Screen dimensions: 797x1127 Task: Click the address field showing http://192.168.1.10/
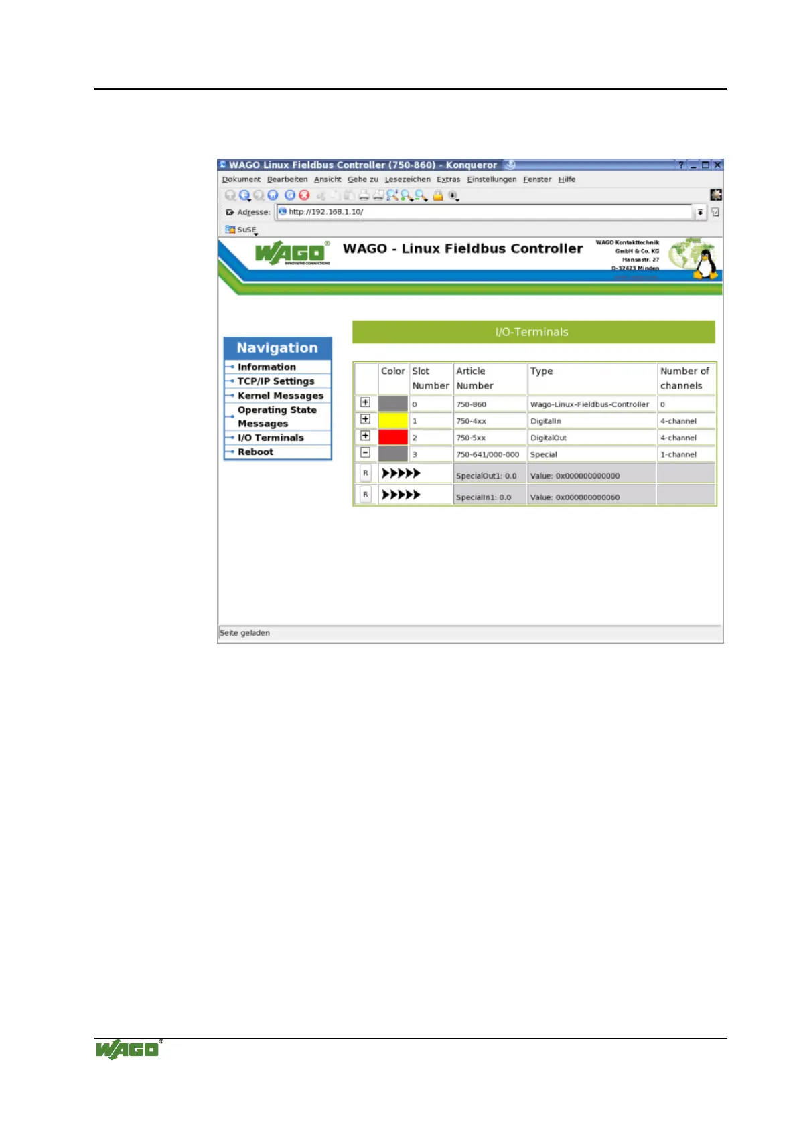(x=484, y=212)
